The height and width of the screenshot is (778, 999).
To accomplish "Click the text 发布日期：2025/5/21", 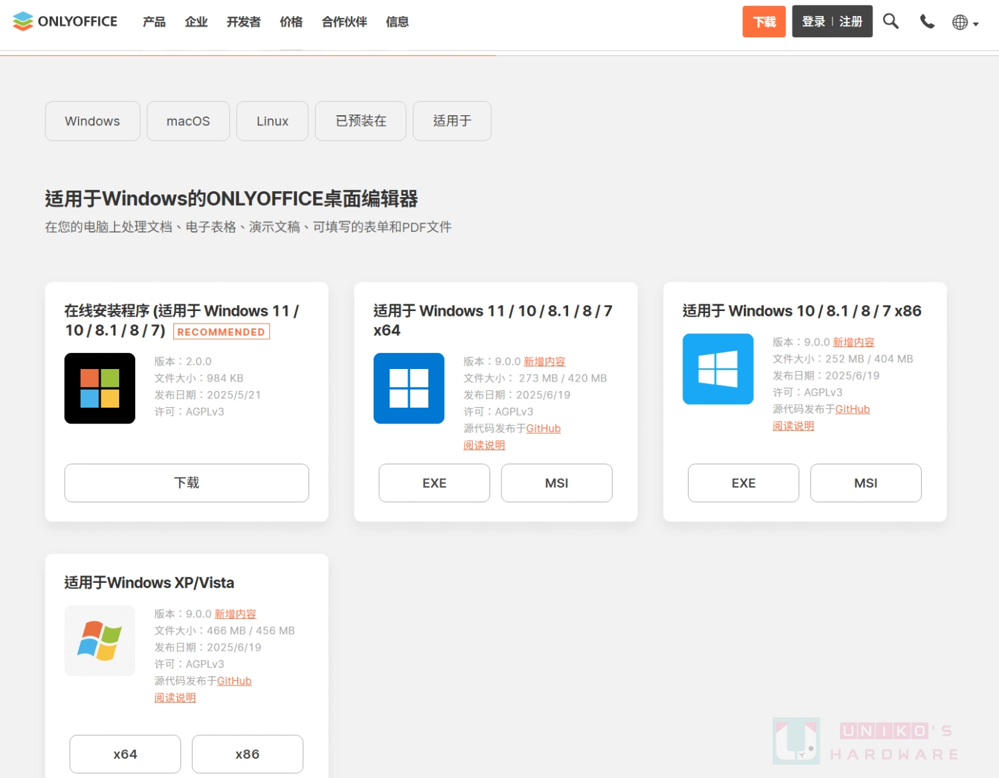I will [208, 395].
